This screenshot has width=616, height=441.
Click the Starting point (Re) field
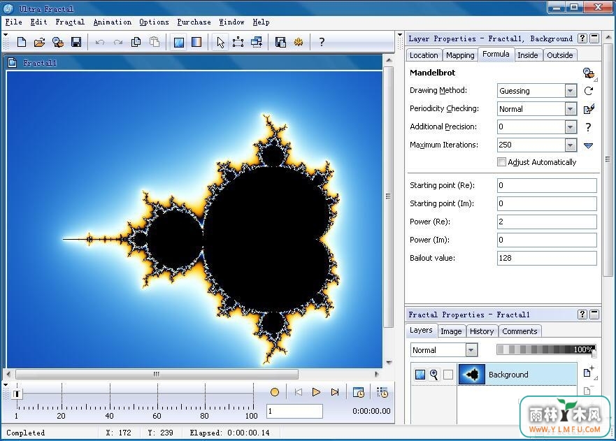(x=547, y=185)
